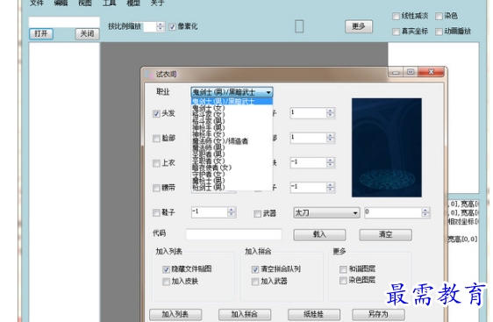Open the 模型 menu
The height and width of the screenshot is (322, 493).
[133, 4]
